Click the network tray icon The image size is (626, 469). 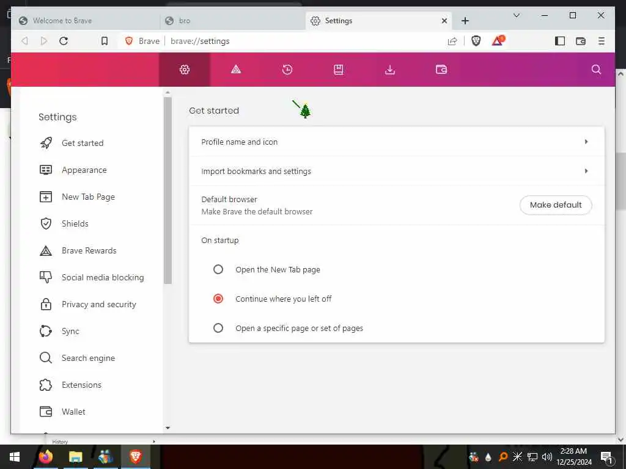click(x=532, y=457)
